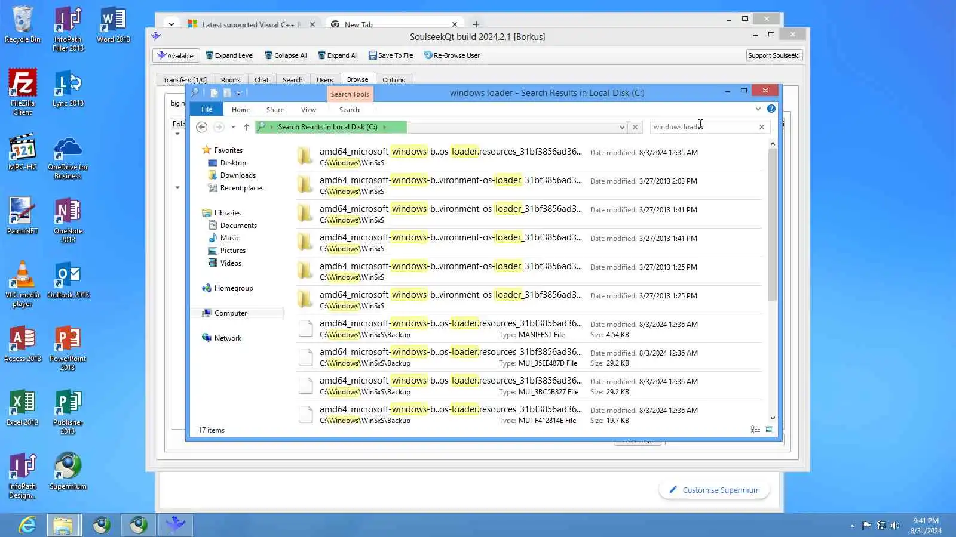The width and height of the screenshot is (956, 537).
Task: Open the Supermium tab search dropdown
Action: [171, 24]
